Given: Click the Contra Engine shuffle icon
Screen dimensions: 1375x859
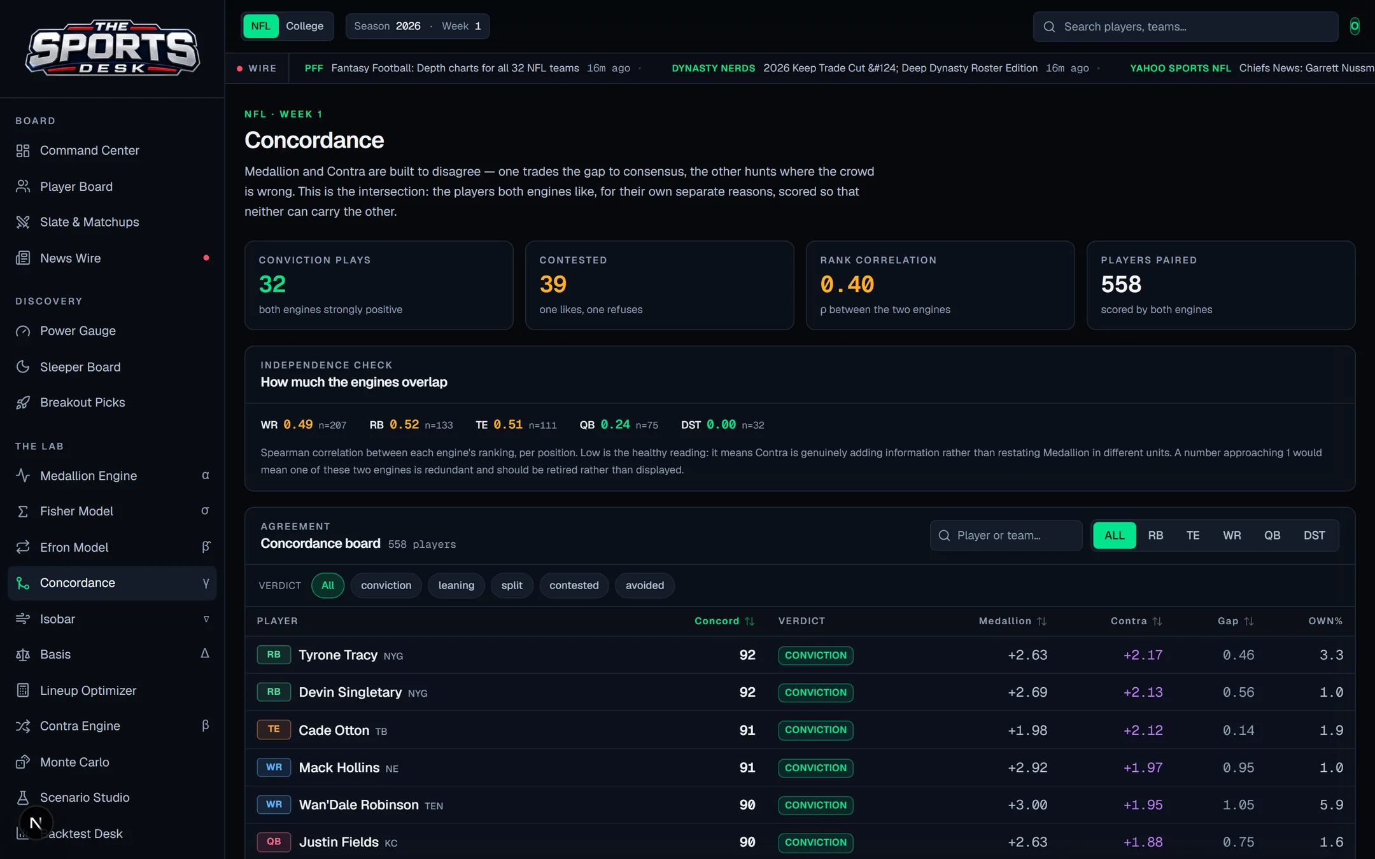Looking at the screenshot, I should [23, 726].
